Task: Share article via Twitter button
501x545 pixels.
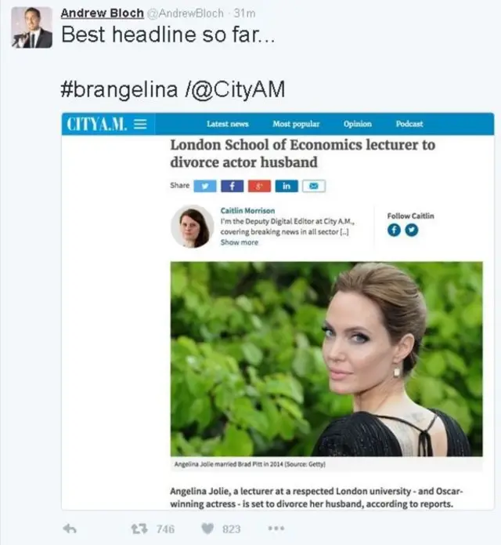Action: (204, 186)
